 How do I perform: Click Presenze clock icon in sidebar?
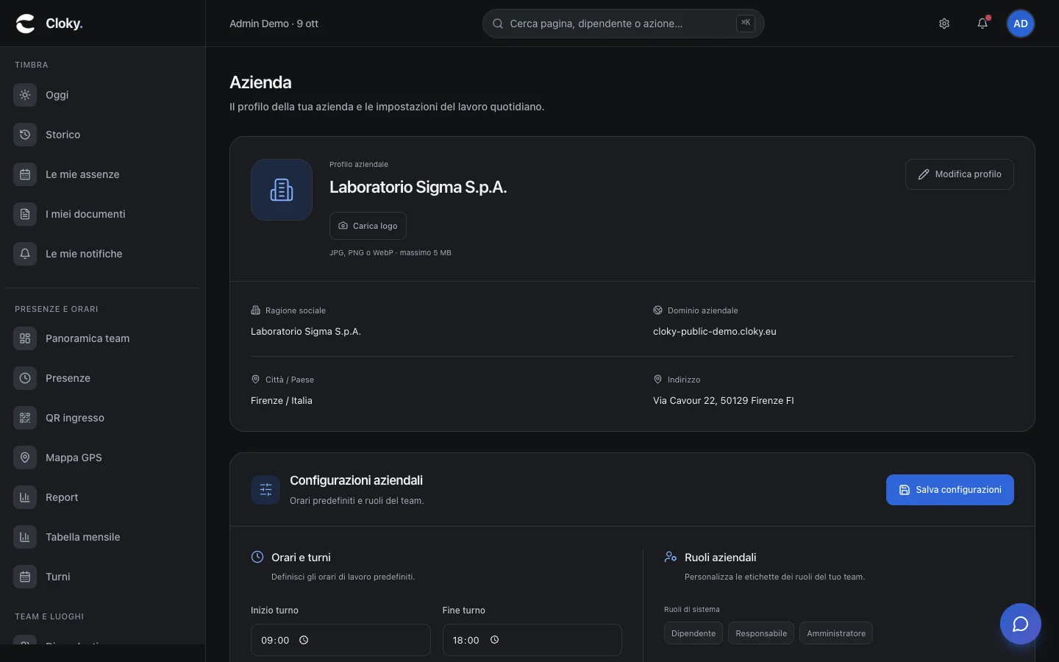25,378
